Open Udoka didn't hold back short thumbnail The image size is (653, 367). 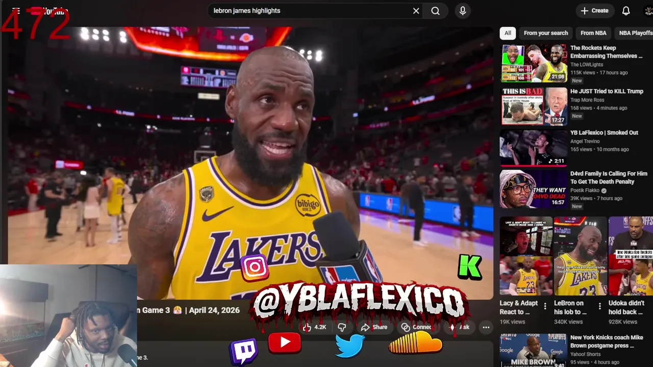pos(631,256)
